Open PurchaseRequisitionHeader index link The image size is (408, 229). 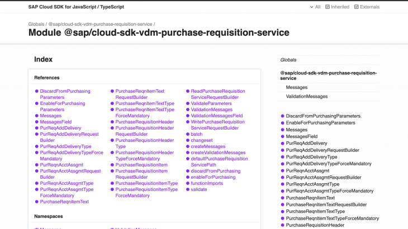[144, 122]
